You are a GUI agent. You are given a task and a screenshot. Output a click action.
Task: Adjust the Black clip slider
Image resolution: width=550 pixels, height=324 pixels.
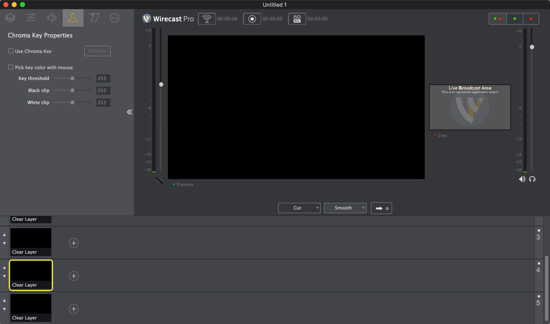[x=73, y=90]
